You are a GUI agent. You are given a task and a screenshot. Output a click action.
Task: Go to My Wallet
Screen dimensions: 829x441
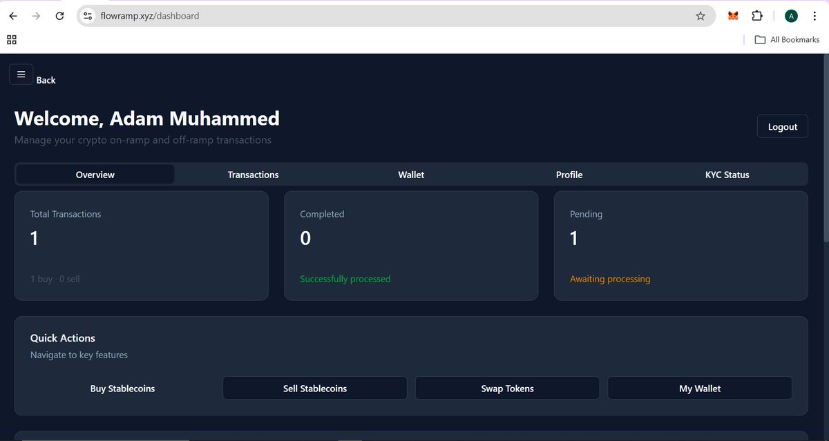(699, 388)
